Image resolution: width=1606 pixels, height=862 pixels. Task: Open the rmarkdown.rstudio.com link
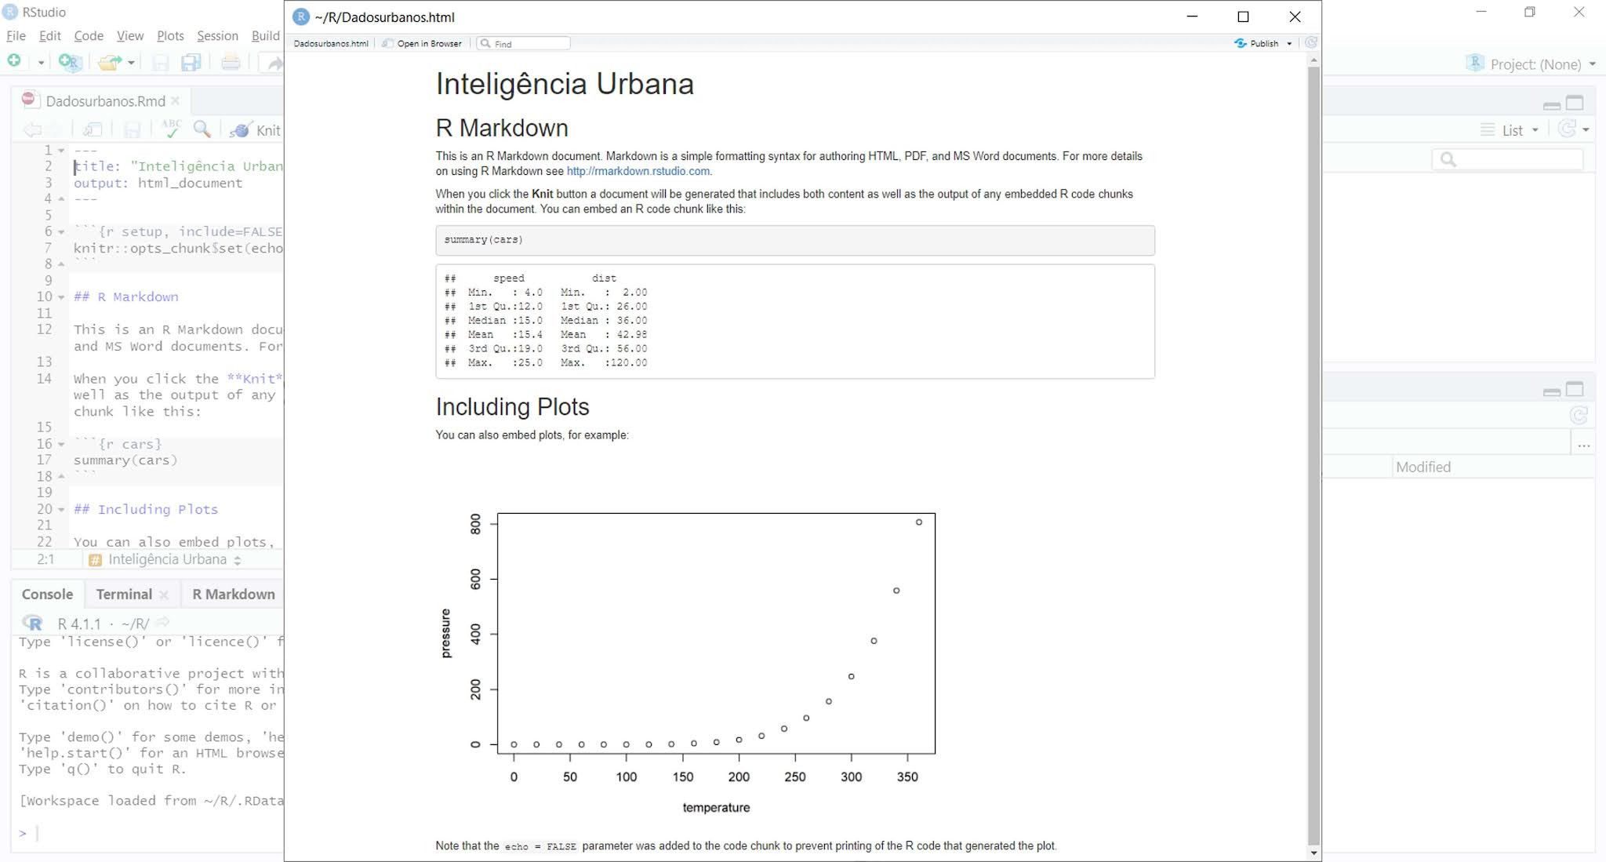point(638,171)
